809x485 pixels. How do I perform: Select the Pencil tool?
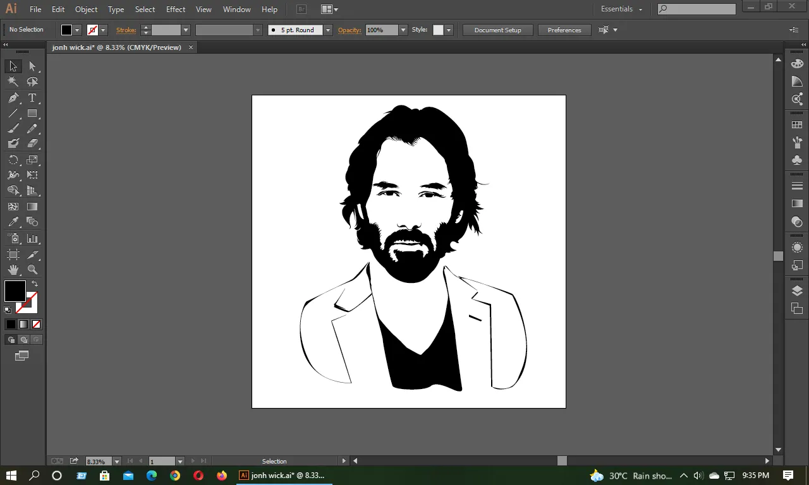tap(32, 128)
